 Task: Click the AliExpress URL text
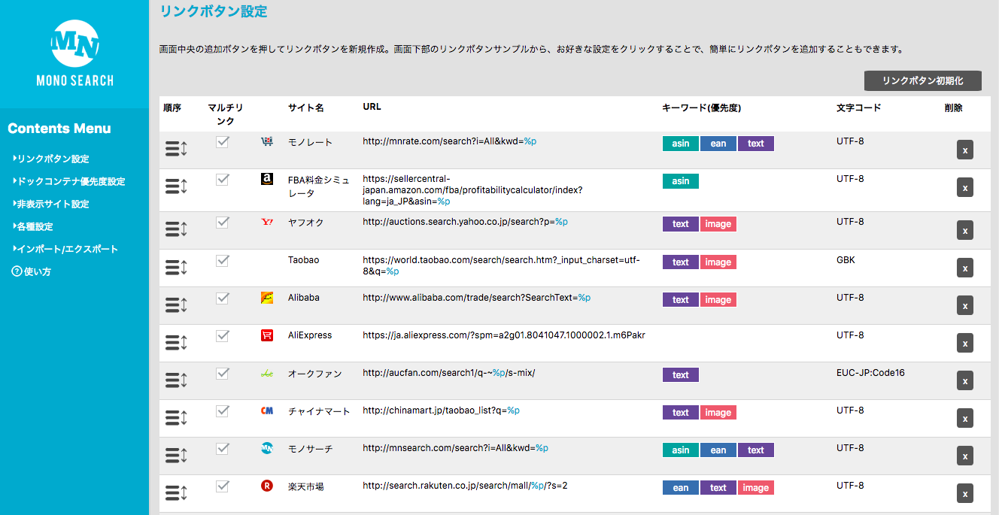504,335
